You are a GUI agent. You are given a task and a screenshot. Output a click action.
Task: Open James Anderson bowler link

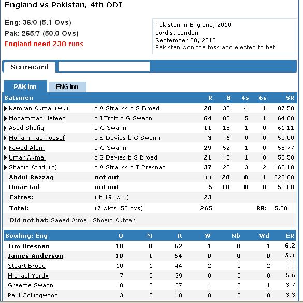tap(35, 256)
